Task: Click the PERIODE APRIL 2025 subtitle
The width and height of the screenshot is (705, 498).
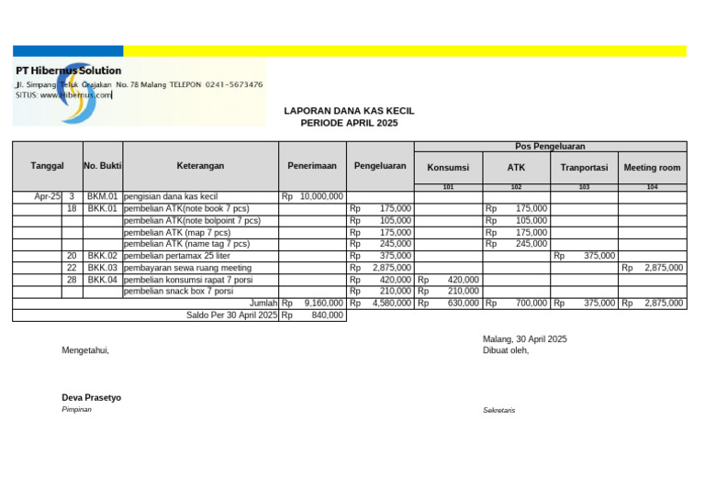Action: [349, 123]
